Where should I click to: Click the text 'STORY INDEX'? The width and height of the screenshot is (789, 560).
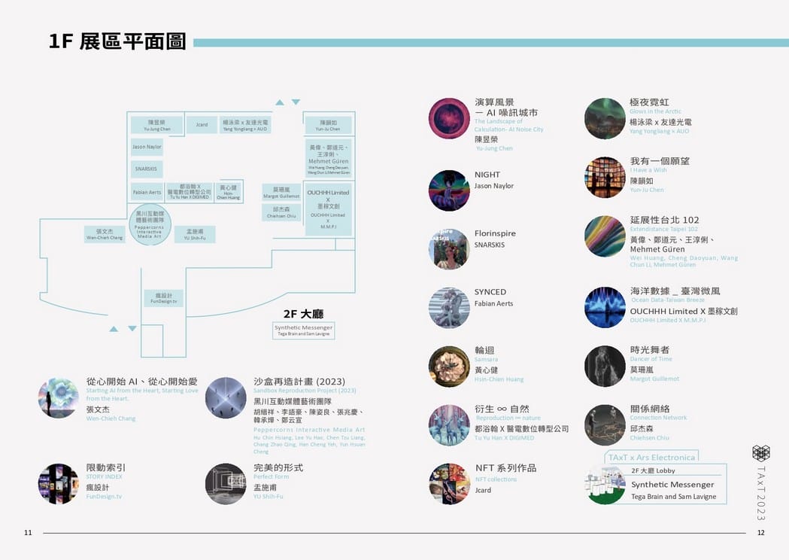click(x=104, y=476)
